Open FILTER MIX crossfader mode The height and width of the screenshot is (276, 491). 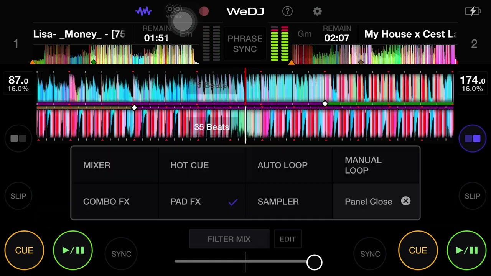click(x=229, y=239)
